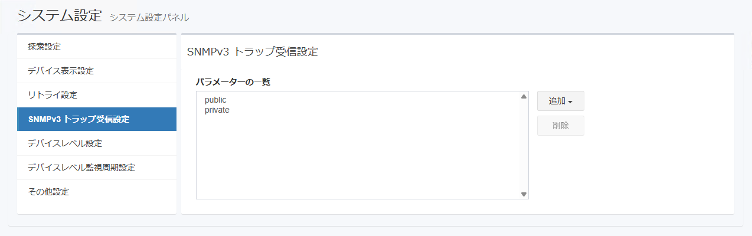Click the caret arrow on the 追加 button
The height and width of the screenshot is (236, 752).
point(570,101)
